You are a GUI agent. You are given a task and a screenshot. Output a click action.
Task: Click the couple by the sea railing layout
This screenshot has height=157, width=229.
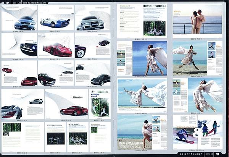pos(197,21)
